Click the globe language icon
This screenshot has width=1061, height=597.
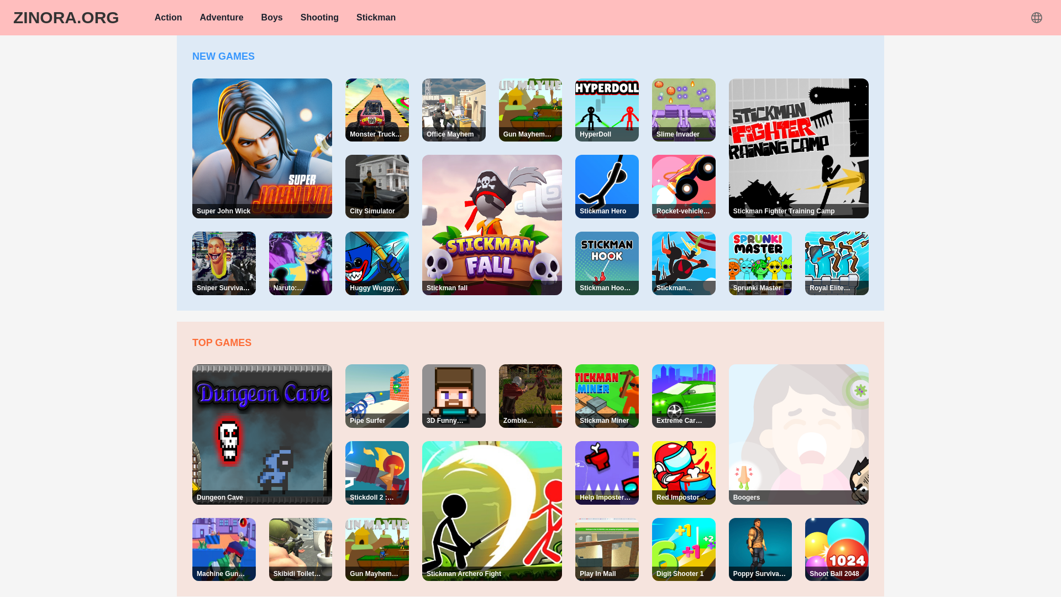(x=1036, y=18)
